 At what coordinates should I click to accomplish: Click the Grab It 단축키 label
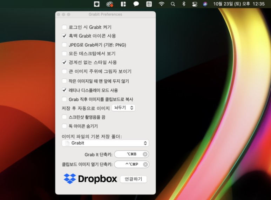[99, 154]
